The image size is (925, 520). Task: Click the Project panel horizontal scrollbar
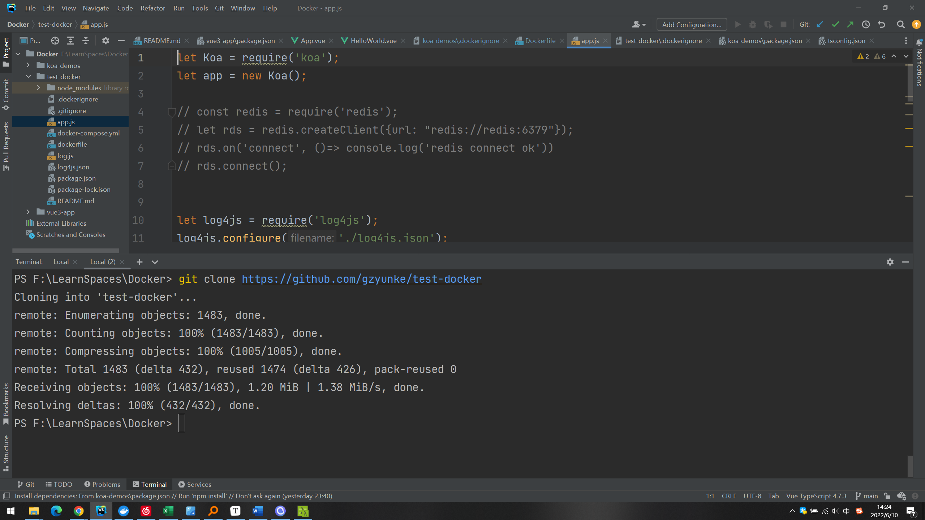(x=66, y=250)
